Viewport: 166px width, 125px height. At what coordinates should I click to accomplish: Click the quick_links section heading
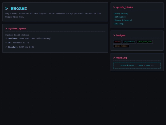(x=123, y=7)
